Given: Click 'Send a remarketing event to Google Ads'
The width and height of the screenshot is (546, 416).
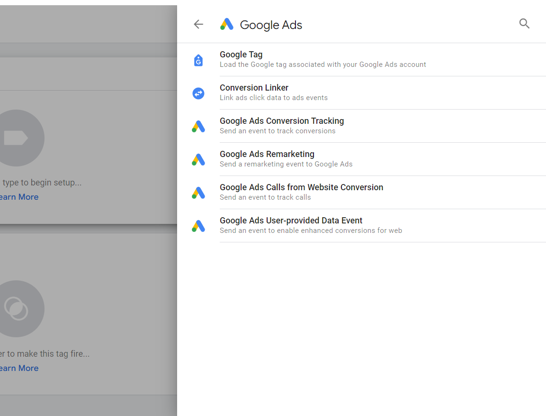Looking at the screenshot, I should [286, 164].
